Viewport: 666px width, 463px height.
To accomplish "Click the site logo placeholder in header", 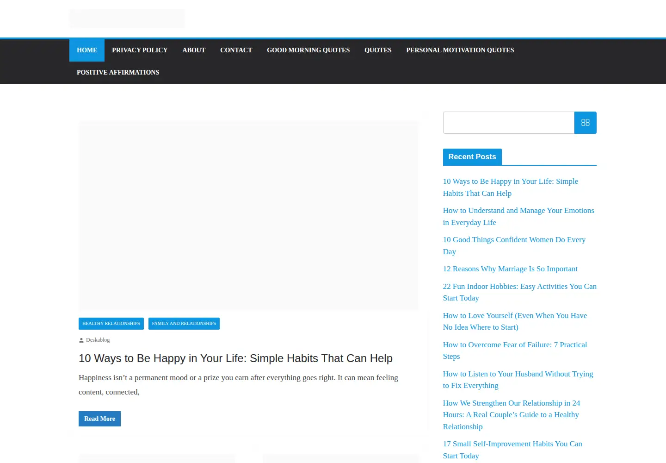I will [127, 19].
